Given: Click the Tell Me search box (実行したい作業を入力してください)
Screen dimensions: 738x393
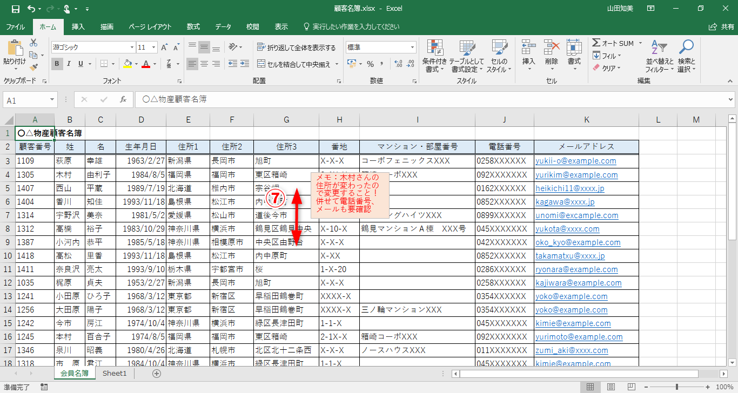Looking at the screenshot, I should coord(351,26).
